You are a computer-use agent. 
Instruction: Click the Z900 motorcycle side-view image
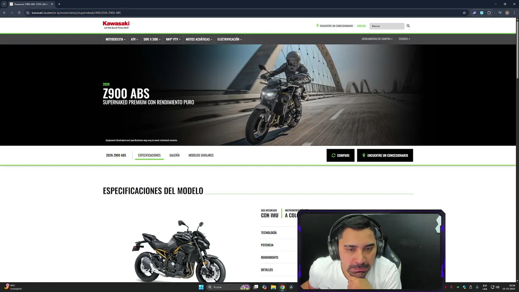point(179,251)
